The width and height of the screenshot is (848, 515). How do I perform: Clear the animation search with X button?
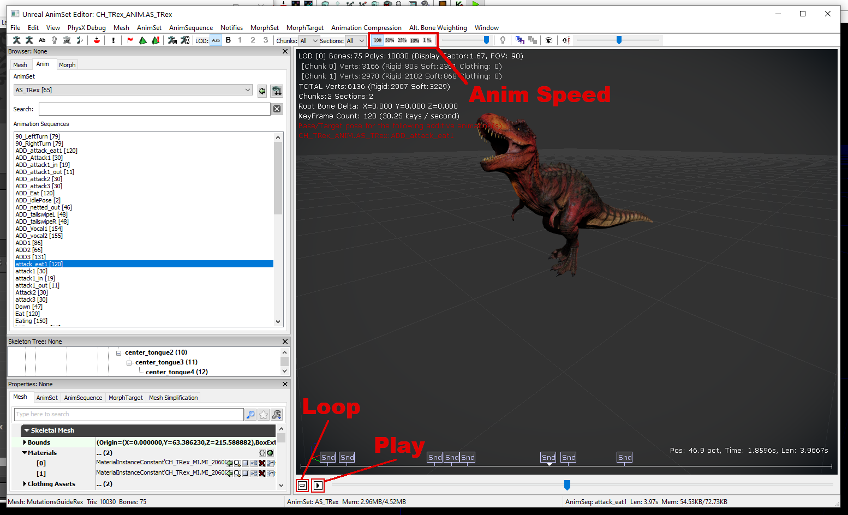[x=277, y=109]
